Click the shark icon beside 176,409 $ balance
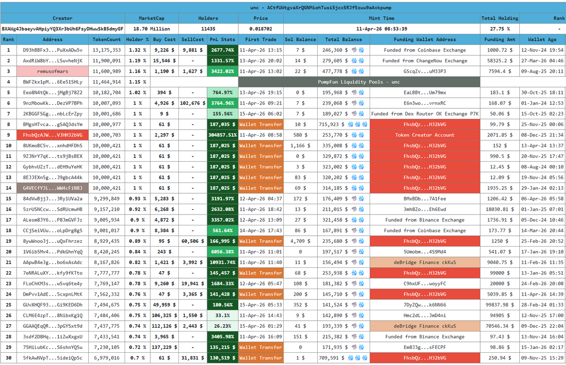566x365 pixels. [x=354, y=199]
